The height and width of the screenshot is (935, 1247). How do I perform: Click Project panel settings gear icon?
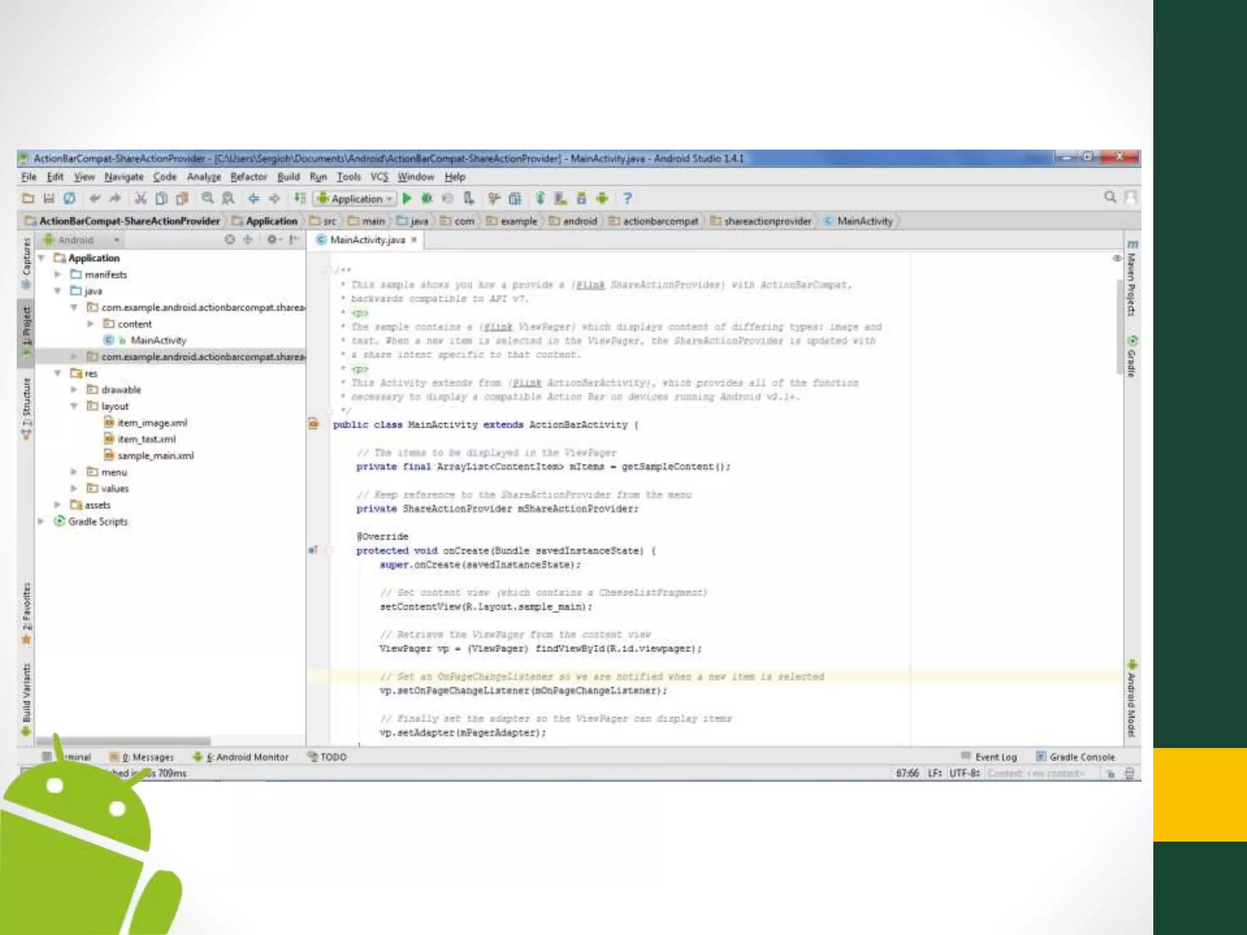coord(273,240)
